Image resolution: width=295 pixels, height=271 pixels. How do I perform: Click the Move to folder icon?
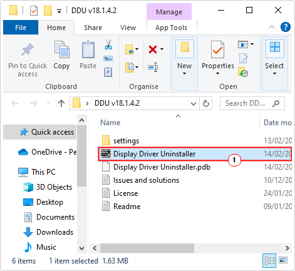pyautogui.click(x=130, y=49)
